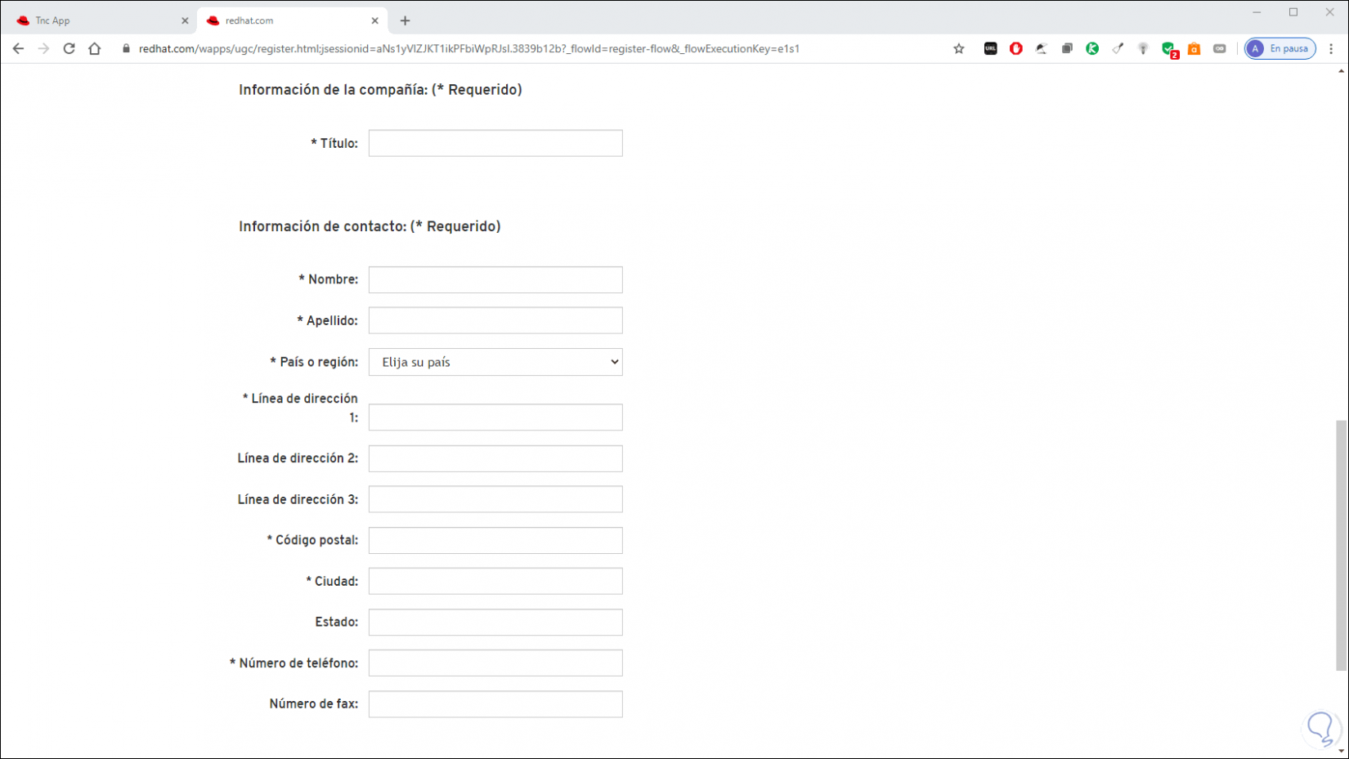Click the En pausa profile button
1349x759 pixels.
pos(1280,49)
